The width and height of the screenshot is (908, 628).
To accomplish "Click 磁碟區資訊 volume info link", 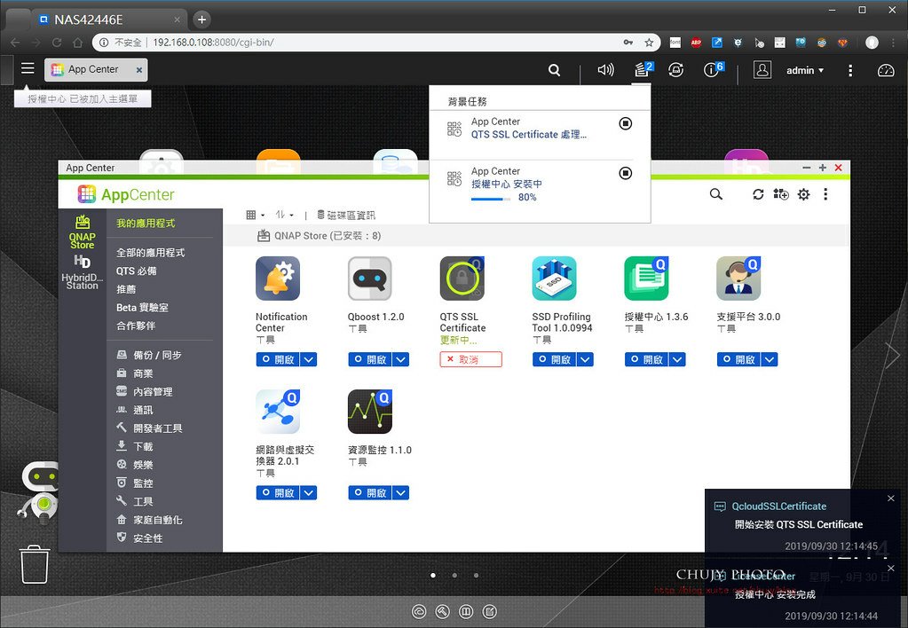I will (x=345, y=215).
